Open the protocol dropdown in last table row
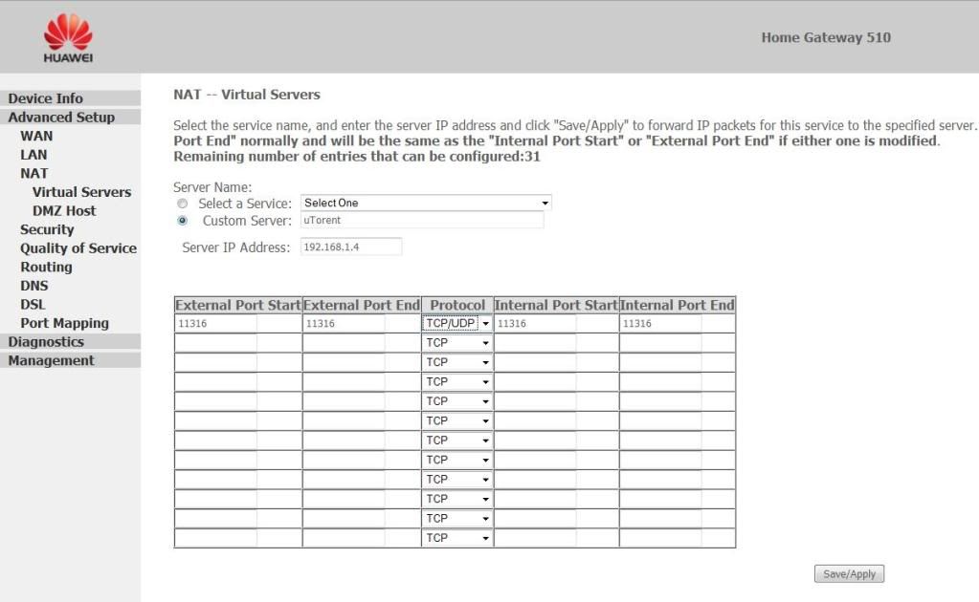The image size is (979, 602). point(457,538)
